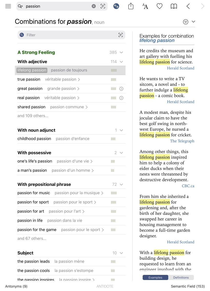
Task: Switch to the Definitions view
Action: click(x=181, y=277)
